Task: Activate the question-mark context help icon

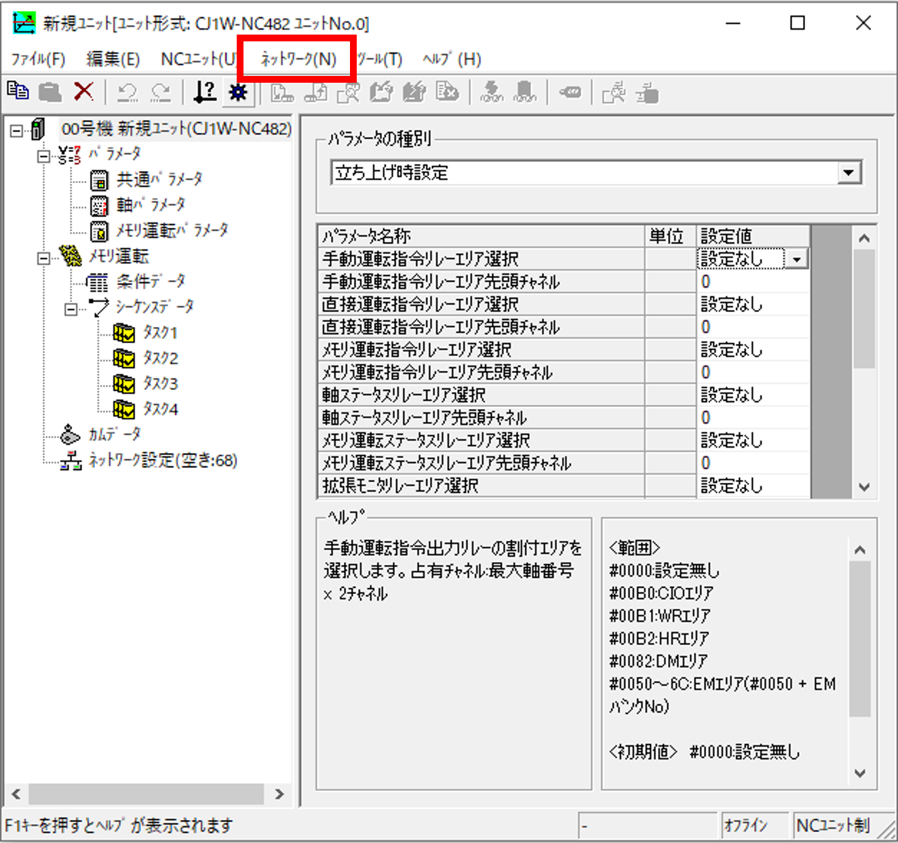Action: pyautogui.click(x=205, y=91)
